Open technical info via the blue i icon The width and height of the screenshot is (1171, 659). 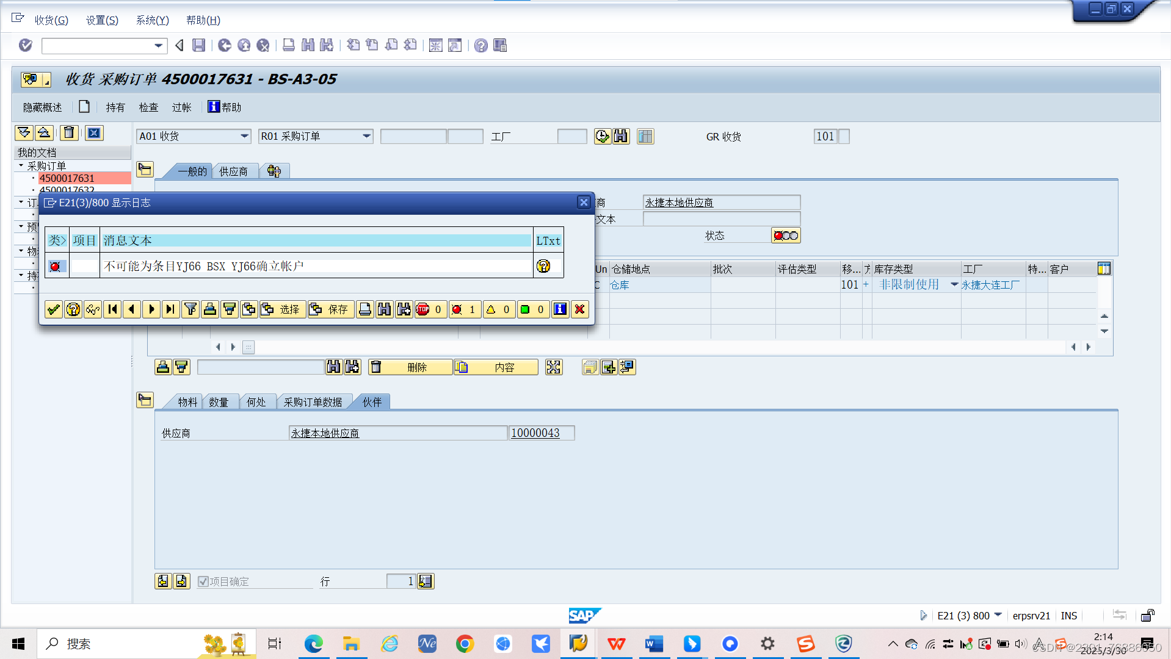(x=560, y=309)
